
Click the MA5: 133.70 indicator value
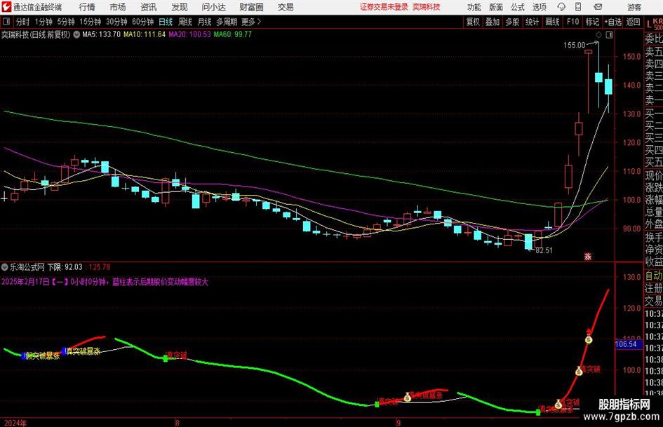102,34
